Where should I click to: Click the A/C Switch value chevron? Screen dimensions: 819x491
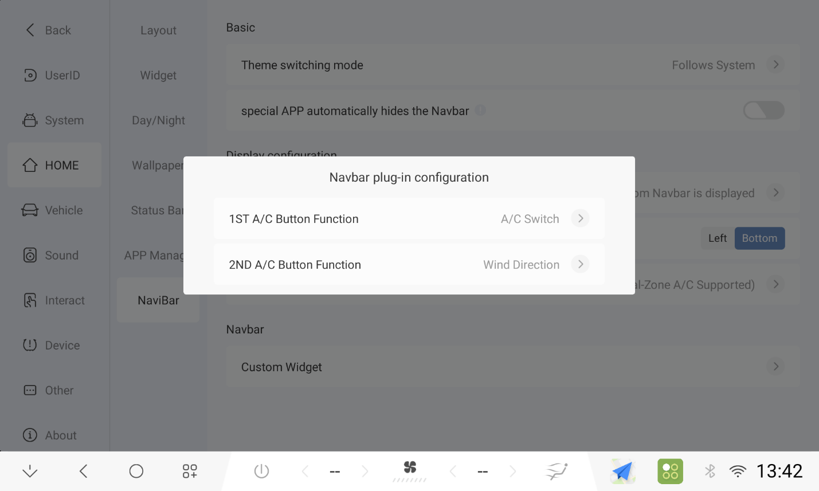click(x=580, y=218)
